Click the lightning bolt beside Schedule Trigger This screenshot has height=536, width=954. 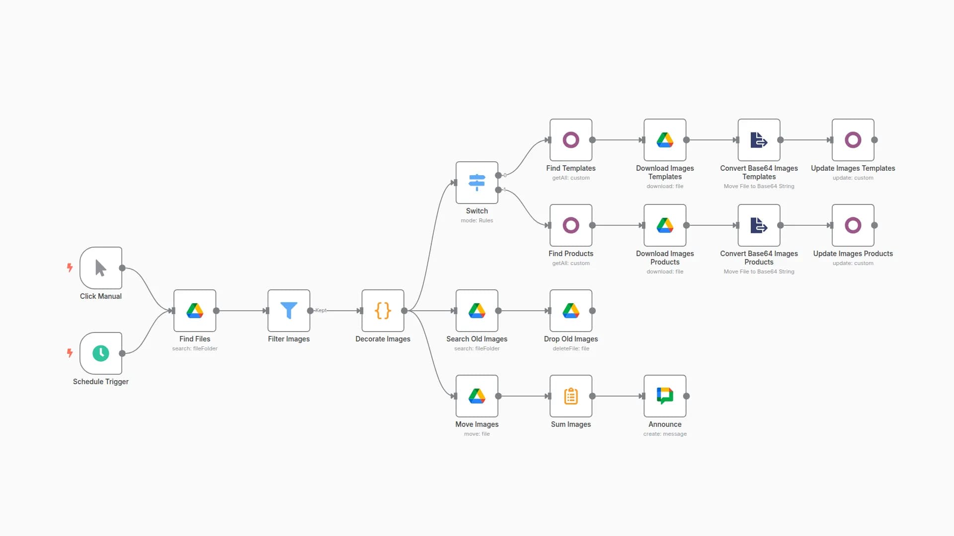point(70,353)
